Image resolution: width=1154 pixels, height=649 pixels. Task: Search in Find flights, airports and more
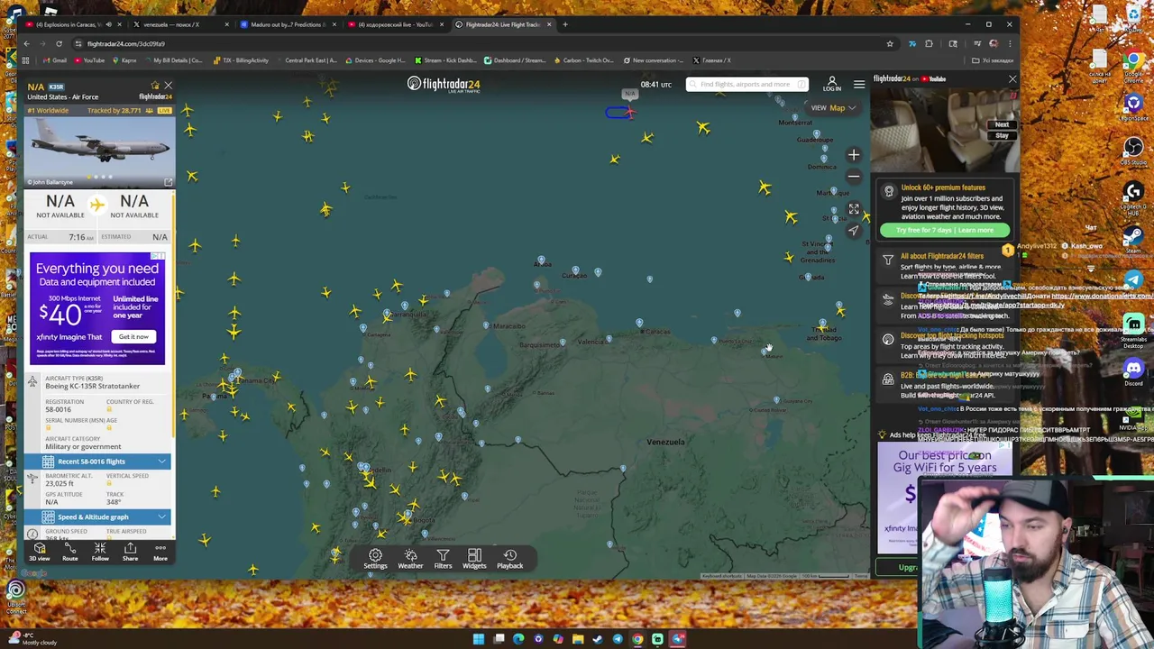746,85
